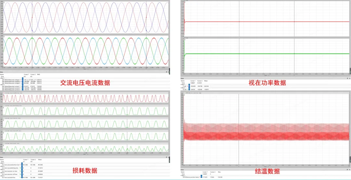Screen dimensions: 351x180
Task: Click the total loss line style icon
Action: (x=20, y=178)
